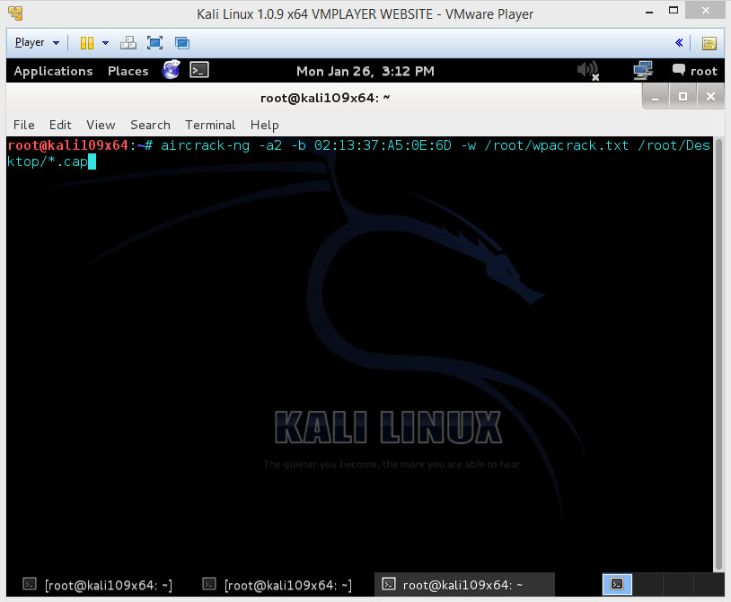Click the /root/wpacrack.txt path text
Viewport: 731px width, 602px height.
(556, 145)
